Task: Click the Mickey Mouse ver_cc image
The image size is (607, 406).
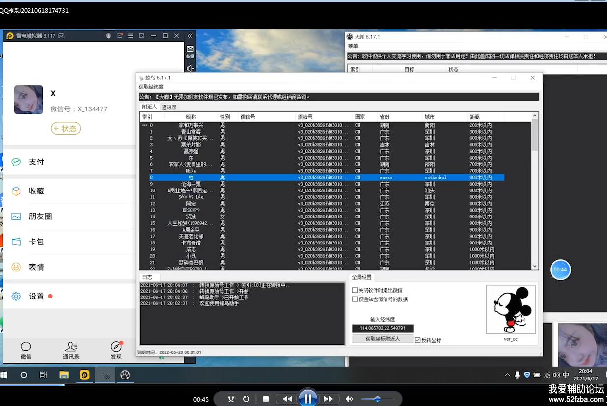Action: 511,310
